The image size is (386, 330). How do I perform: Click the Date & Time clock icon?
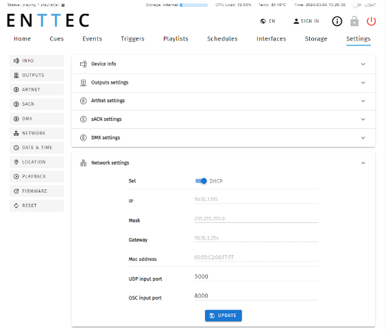pyautogui.click(x=16, y=148)
